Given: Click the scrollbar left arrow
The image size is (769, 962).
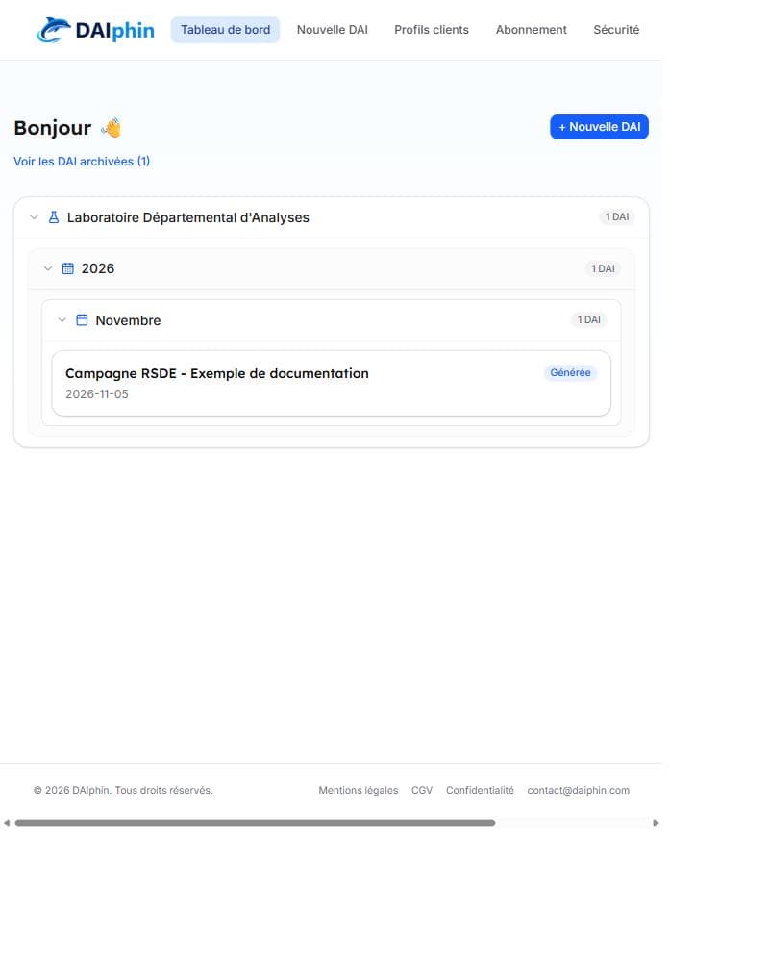Looking at the screenshot, I should 6,823.
